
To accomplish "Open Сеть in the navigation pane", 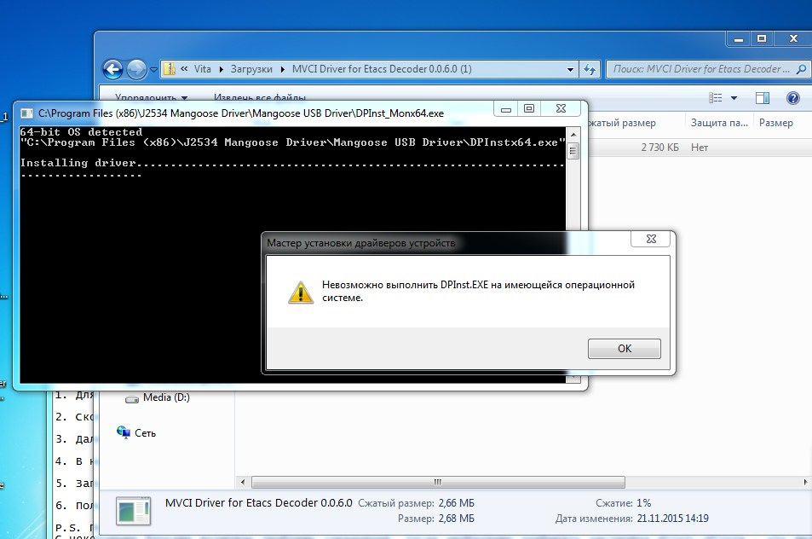I will [145, 433].
